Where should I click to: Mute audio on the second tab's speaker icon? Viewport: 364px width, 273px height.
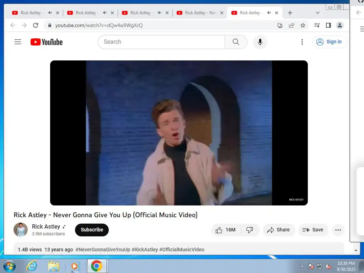(x=105, y=13)
